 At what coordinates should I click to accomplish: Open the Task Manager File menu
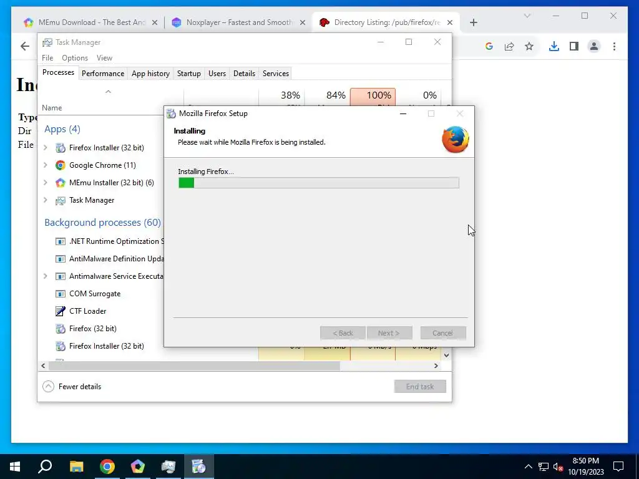pos(47,58)
